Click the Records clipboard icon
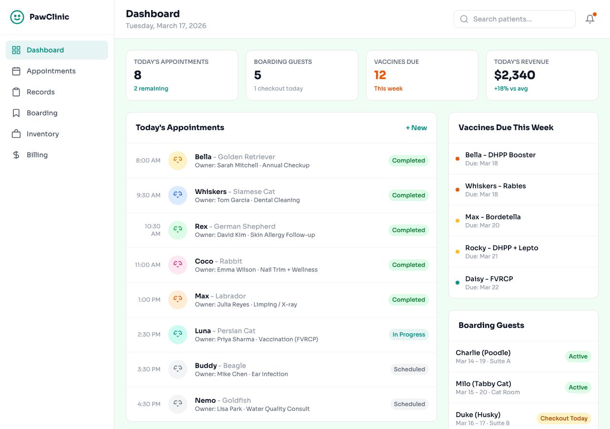 click(16, 92)
